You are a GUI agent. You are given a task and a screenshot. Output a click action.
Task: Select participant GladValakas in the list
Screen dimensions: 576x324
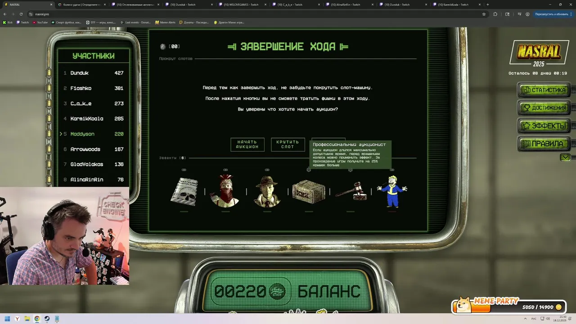pyautogui.click(x=93, y=164)
